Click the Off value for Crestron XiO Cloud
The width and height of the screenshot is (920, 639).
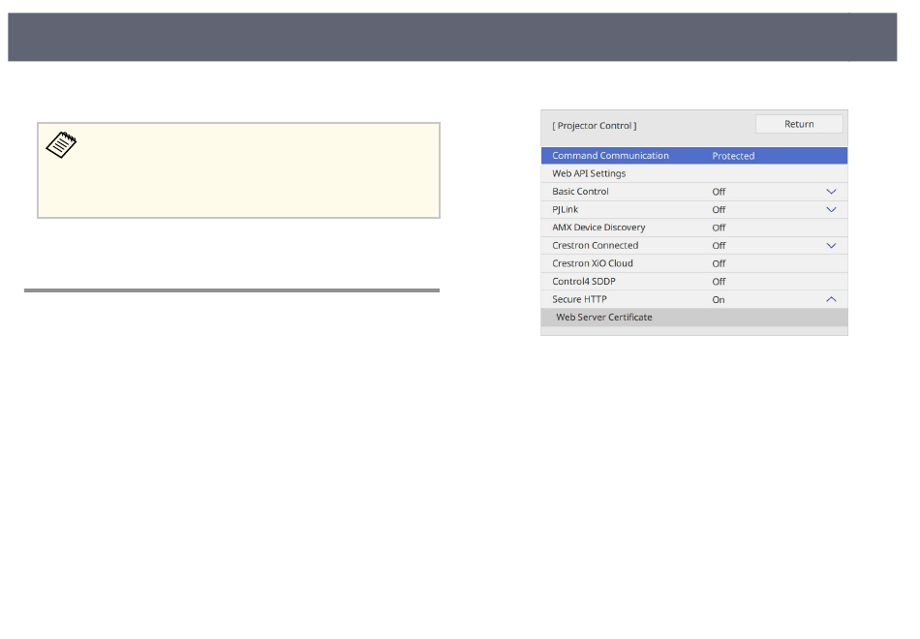pyautogui.click(x=719, y=264)
